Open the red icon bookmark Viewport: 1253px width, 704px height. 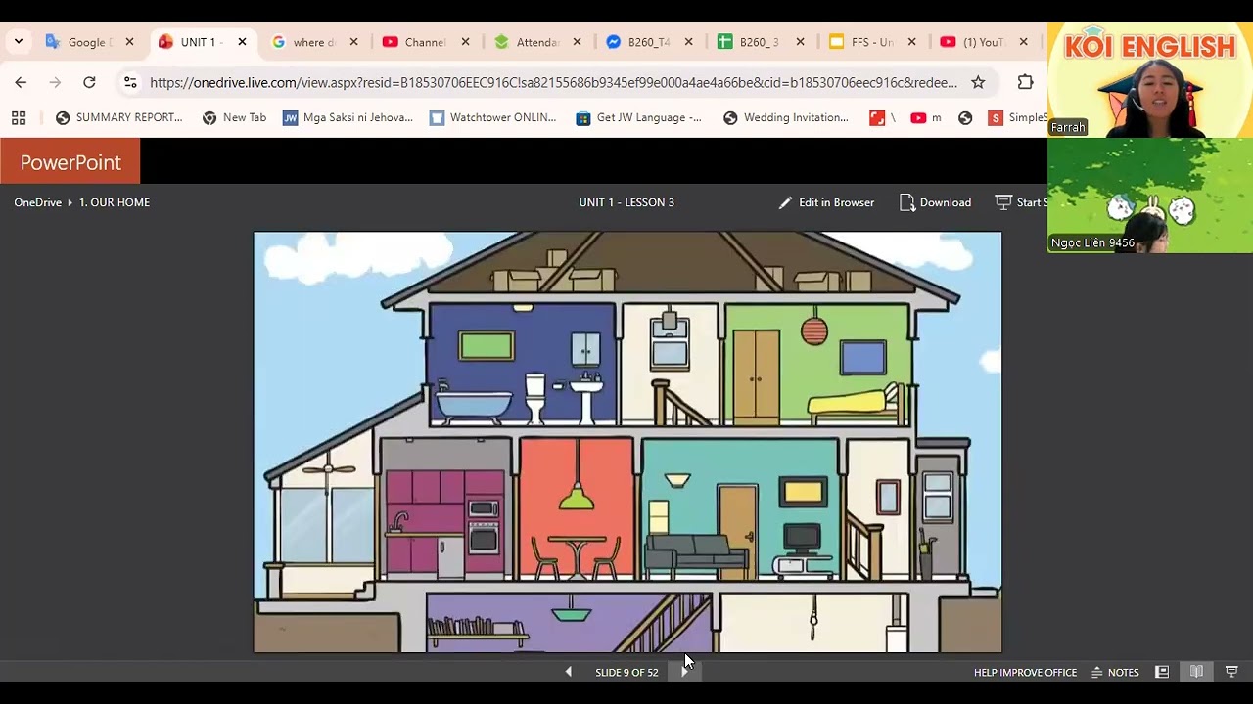coord(882,117)
